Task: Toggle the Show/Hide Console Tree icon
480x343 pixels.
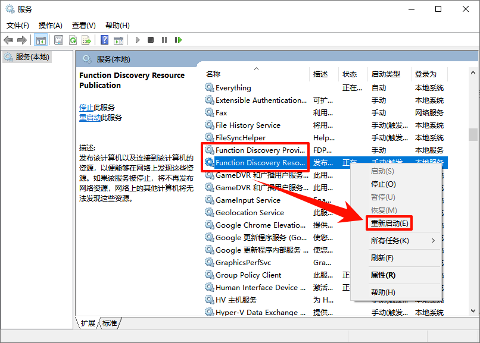Action: (x=41, y=40)
